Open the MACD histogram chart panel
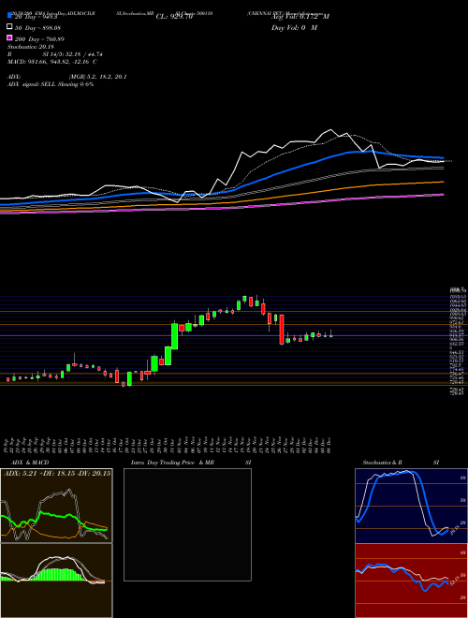This screenshot has width=468, height=618. tap(56, 581)
